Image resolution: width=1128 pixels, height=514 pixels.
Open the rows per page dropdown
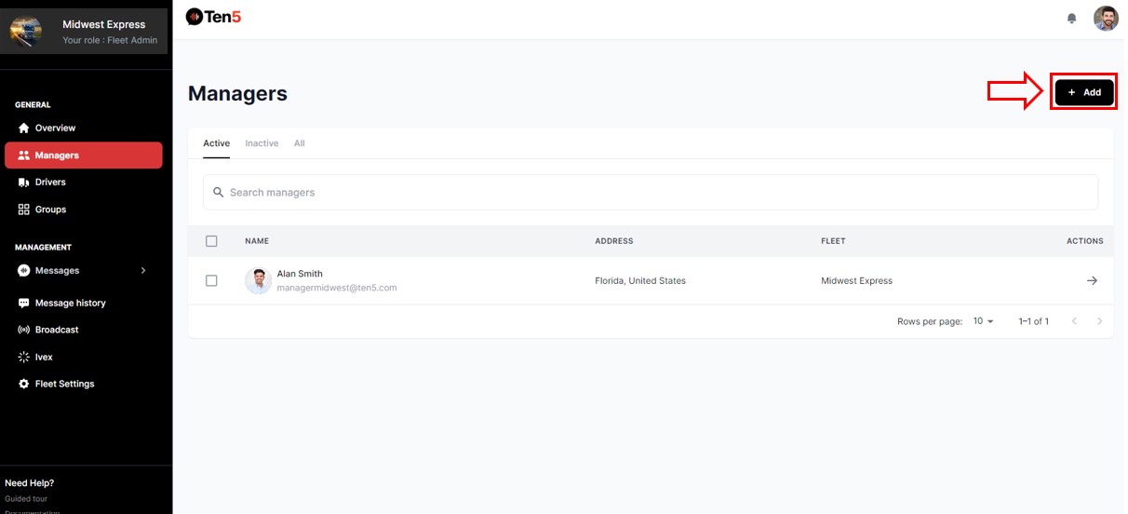tap(983, 321)
